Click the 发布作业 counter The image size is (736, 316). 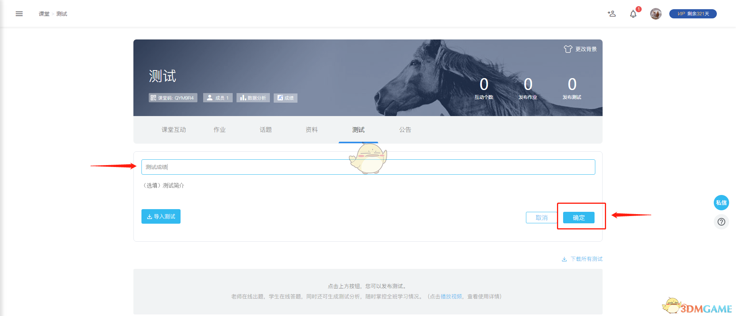(x=528, y=89)
